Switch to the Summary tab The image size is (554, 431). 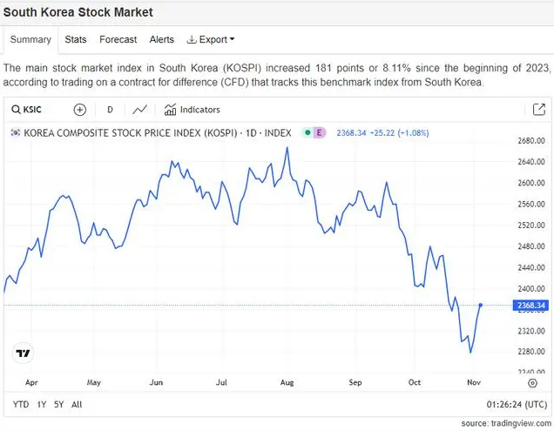pyautogui.click(x=30, y=39)
